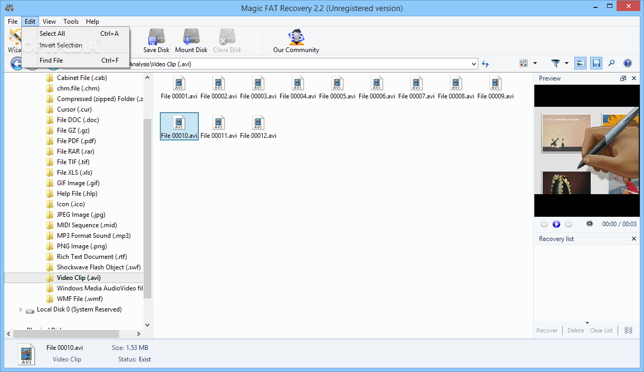Toggle the Preview panel picture button

pyautogui.click(x=580, y=63)
